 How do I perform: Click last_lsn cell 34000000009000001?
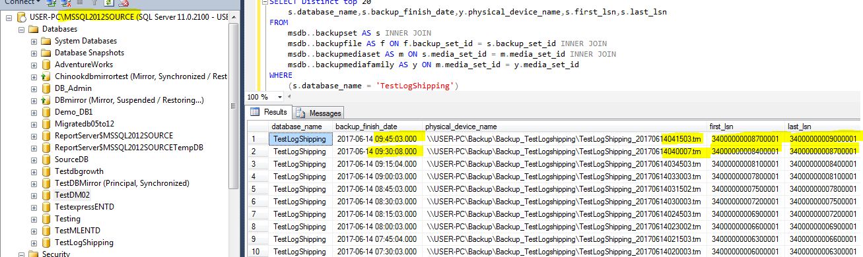823,139
